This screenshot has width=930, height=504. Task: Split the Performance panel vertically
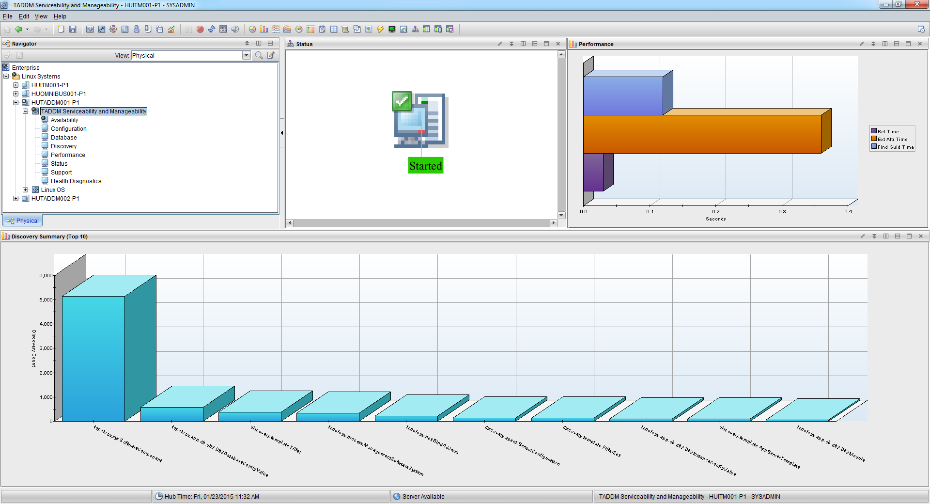click(x=885, y=44)
